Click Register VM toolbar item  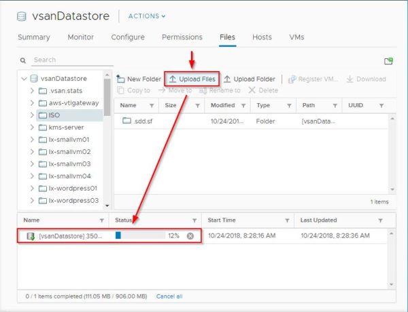pos(313,79)
